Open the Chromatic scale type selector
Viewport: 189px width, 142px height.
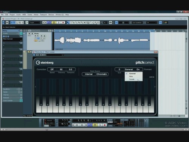[102, 74]
